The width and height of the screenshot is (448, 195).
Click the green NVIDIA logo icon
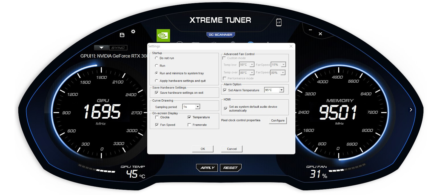click(163, 36)
